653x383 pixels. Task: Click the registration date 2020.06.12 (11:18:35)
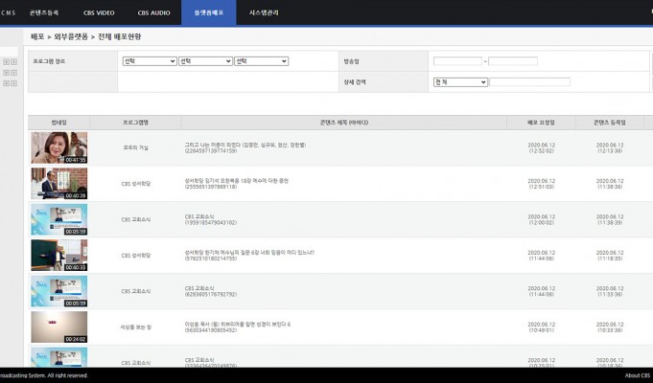pos(610,256)
